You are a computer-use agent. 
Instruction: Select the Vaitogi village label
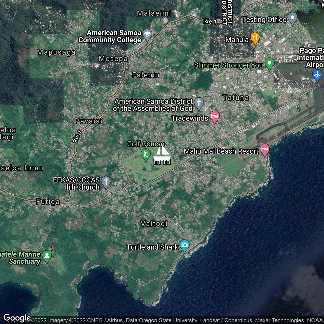(x=154, y=224)
